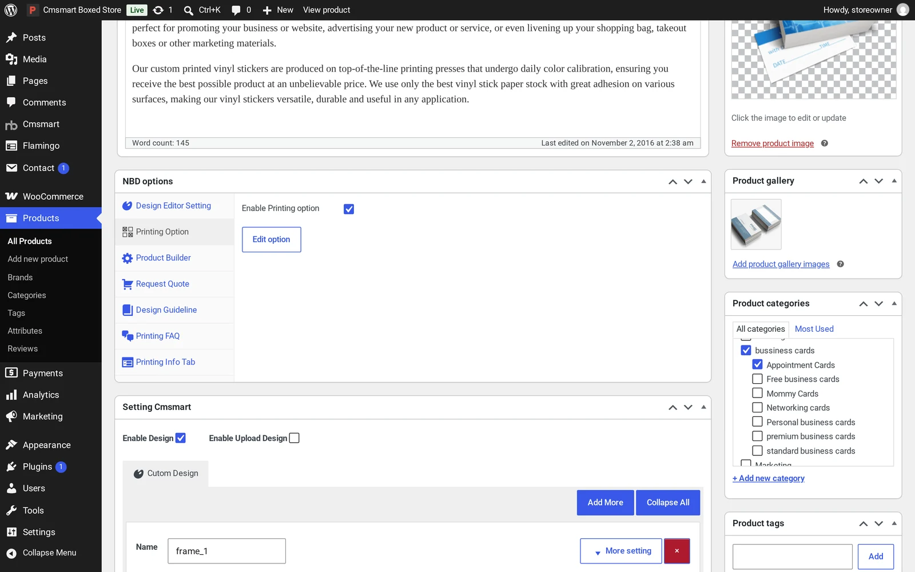Image resolution: width=915 pixels, height=572 pixels.
Task: Toggle the Product tags panel
Action: tap(894, 523)
